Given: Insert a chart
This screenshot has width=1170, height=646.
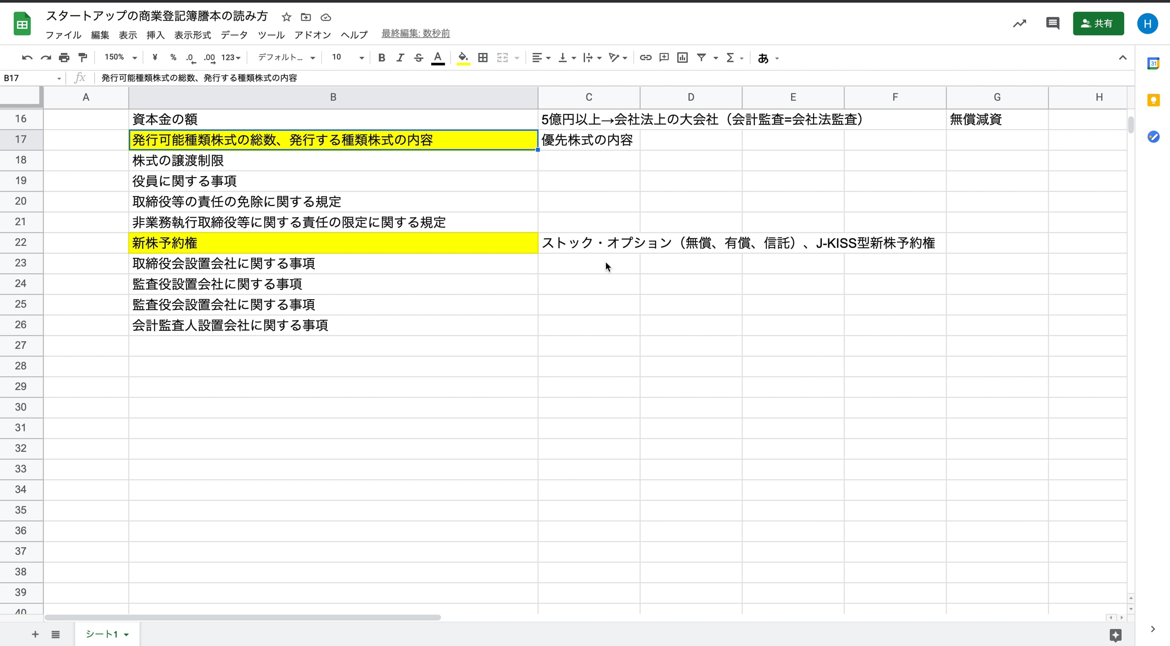Looking at the screenshot, I should tap(682, 57).
